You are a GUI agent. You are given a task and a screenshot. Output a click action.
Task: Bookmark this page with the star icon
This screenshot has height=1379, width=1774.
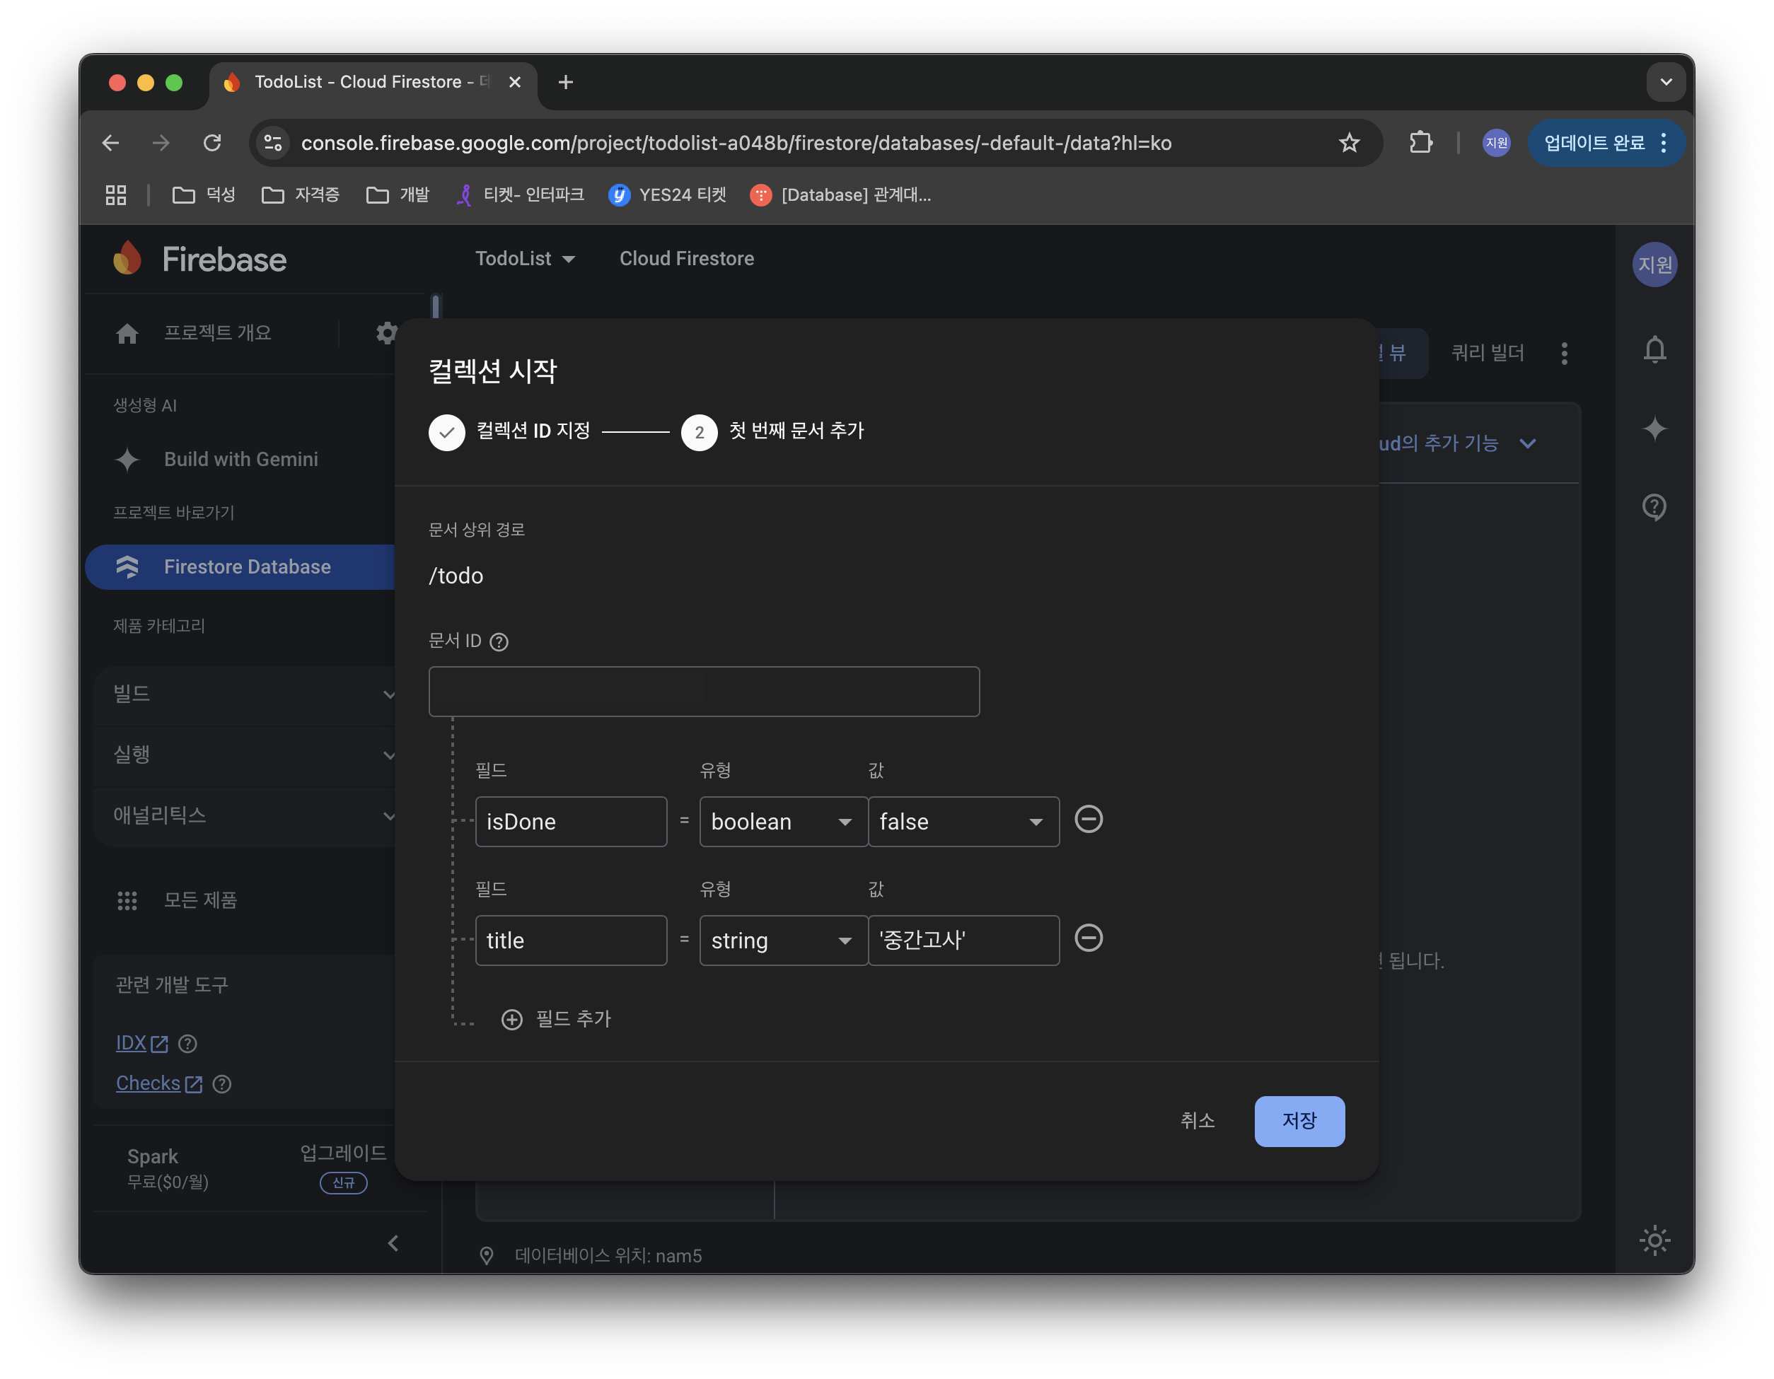1348,143
